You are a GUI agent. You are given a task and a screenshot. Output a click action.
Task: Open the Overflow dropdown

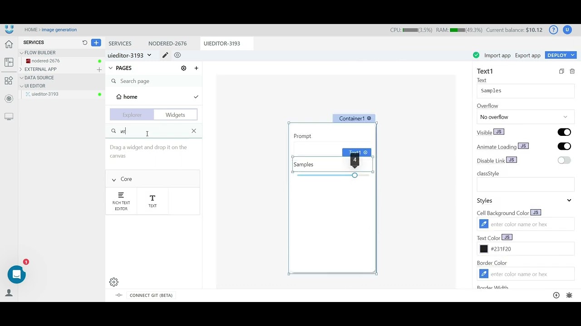(x=526, y=117)
